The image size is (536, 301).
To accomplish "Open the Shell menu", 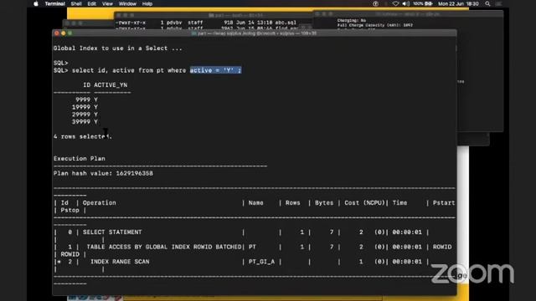I will coord(76,3).
